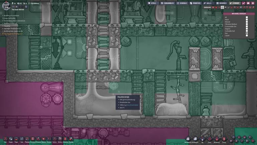Switch to the Light overlay eye icon

(226, 7)
